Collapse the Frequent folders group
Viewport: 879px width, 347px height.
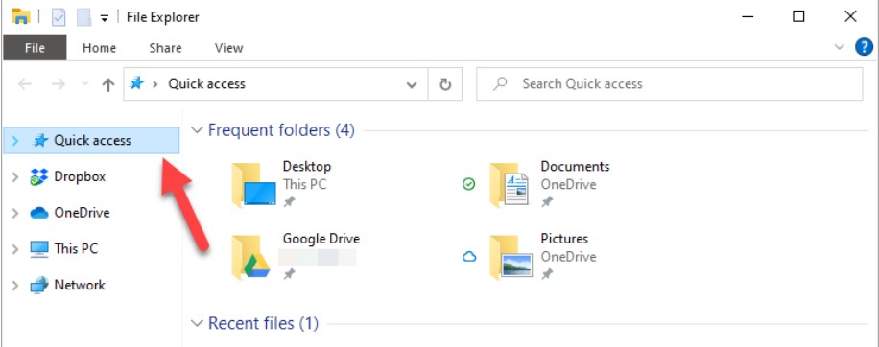[197, 130]
